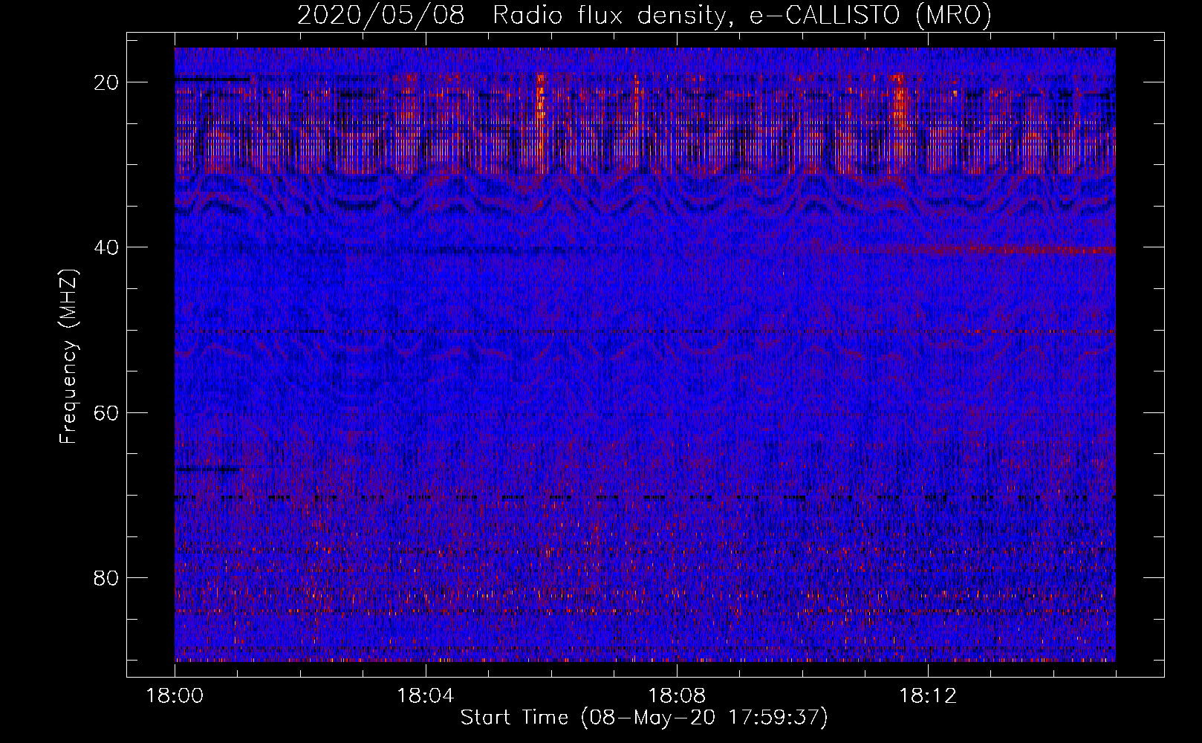Click the 18:12 time tick label
1202x743 pixels.
tap(928, 696)
